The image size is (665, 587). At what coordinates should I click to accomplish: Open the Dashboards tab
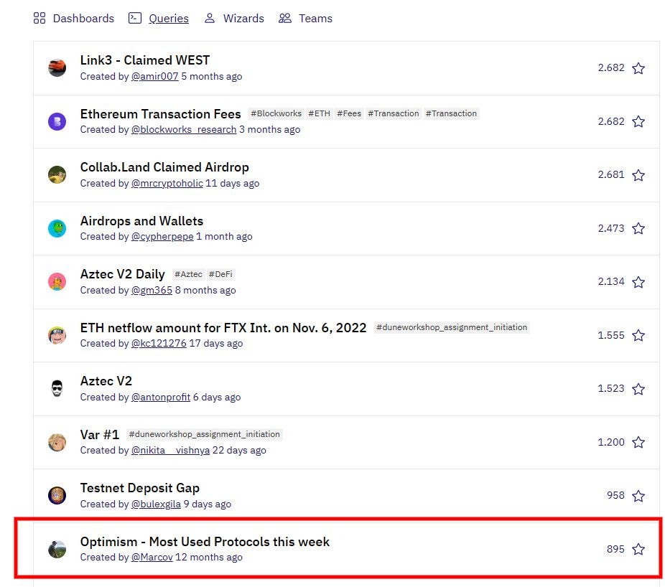coord(74,18)
